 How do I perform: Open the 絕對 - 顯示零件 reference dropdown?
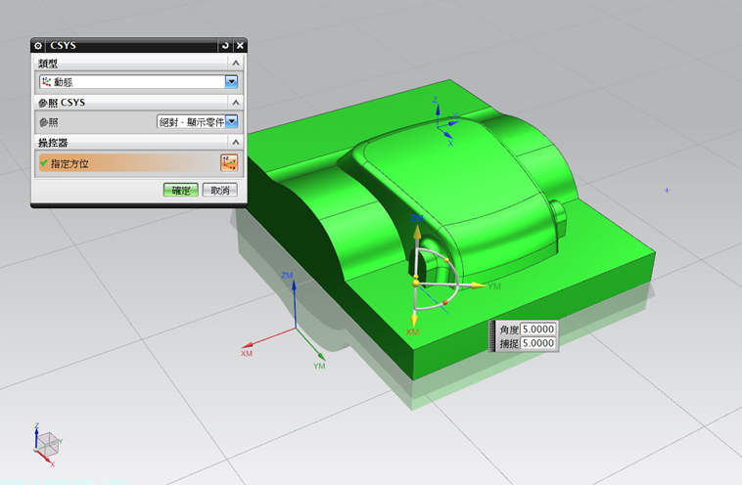point(232,122)
